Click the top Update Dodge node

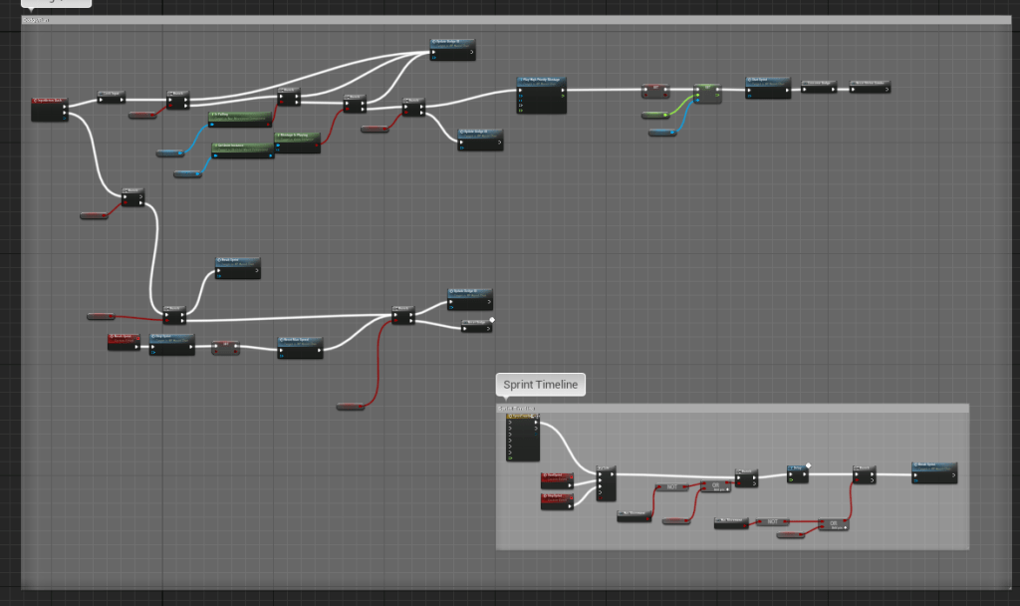tap(453, 49)
